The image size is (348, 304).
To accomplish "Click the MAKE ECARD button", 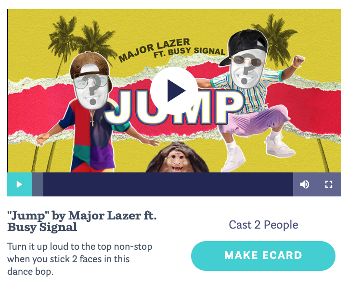I will click(x=263, y=255).
